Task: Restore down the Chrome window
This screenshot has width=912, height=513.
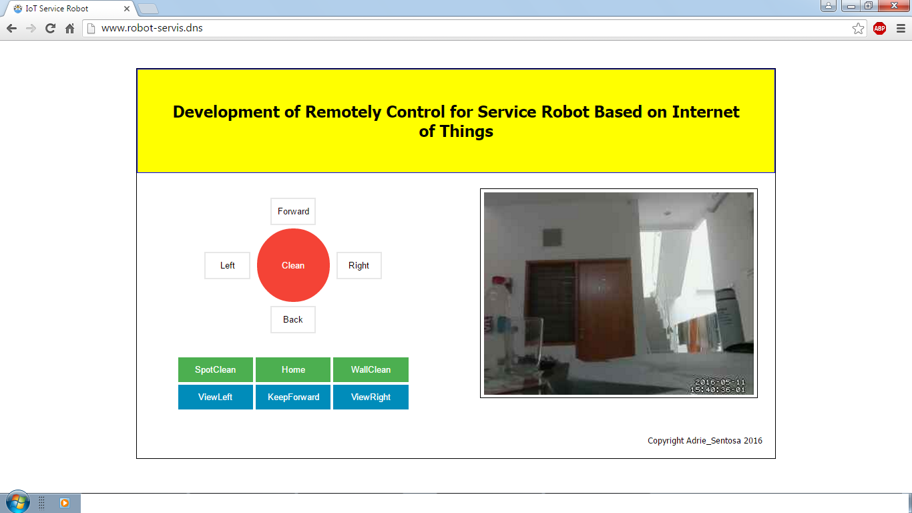Action: click(x=868, y=6)
